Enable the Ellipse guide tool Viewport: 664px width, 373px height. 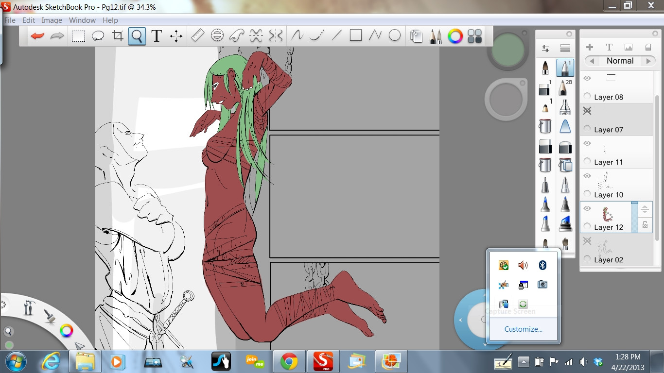pyautogui.click(x=217, y=35)
